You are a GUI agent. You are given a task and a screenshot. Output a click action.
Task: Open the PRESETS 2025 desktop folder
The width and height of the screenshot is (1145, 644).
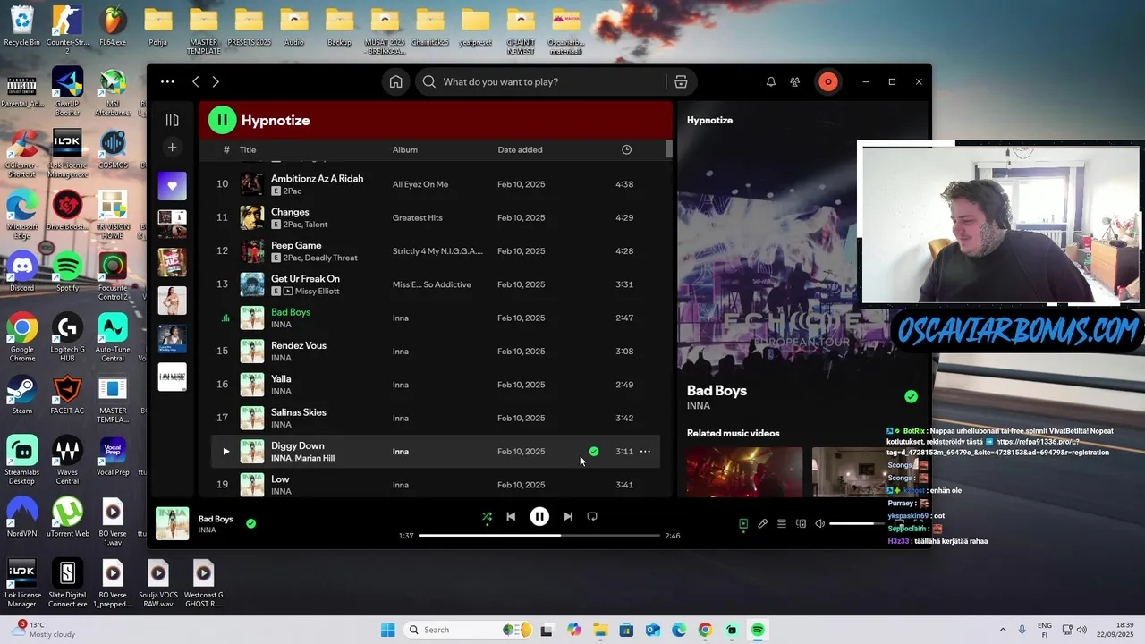[x=249, y=26]
